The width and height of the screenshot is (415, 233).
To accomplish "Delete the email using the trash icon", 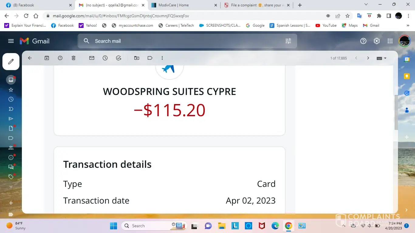I will [74, 58].
